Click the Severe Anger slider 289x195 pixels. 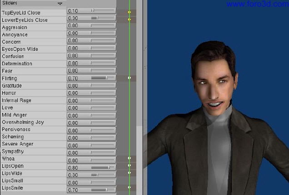coord(91,145)
